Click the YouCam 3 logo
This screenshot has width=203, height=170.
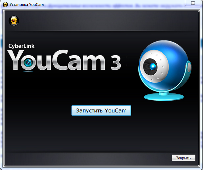coord(64,60)
